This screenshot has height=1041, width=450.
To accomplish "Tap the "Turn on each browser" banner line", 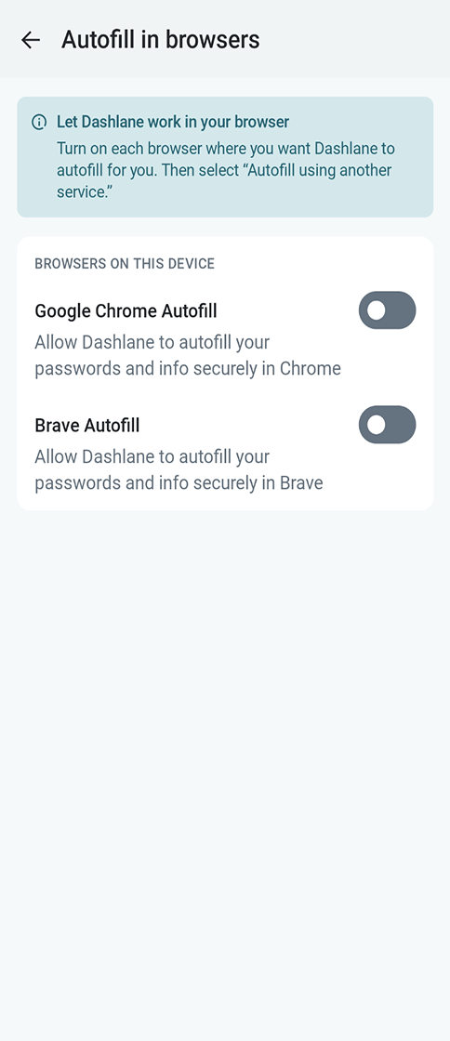I will [226, 148].
